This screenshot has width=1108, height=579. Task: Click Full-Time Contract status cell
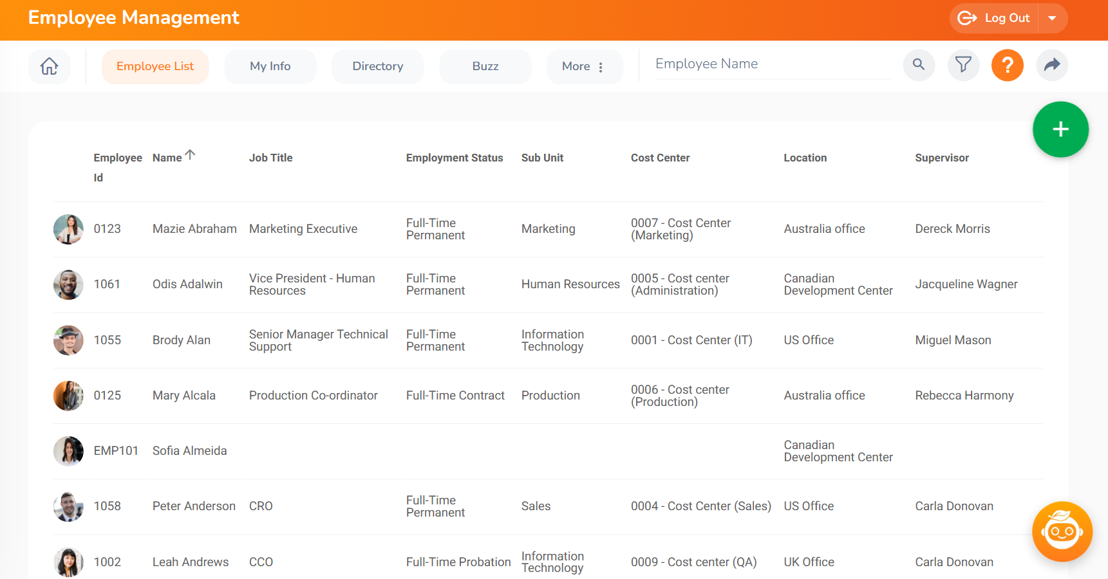(455, 396)
